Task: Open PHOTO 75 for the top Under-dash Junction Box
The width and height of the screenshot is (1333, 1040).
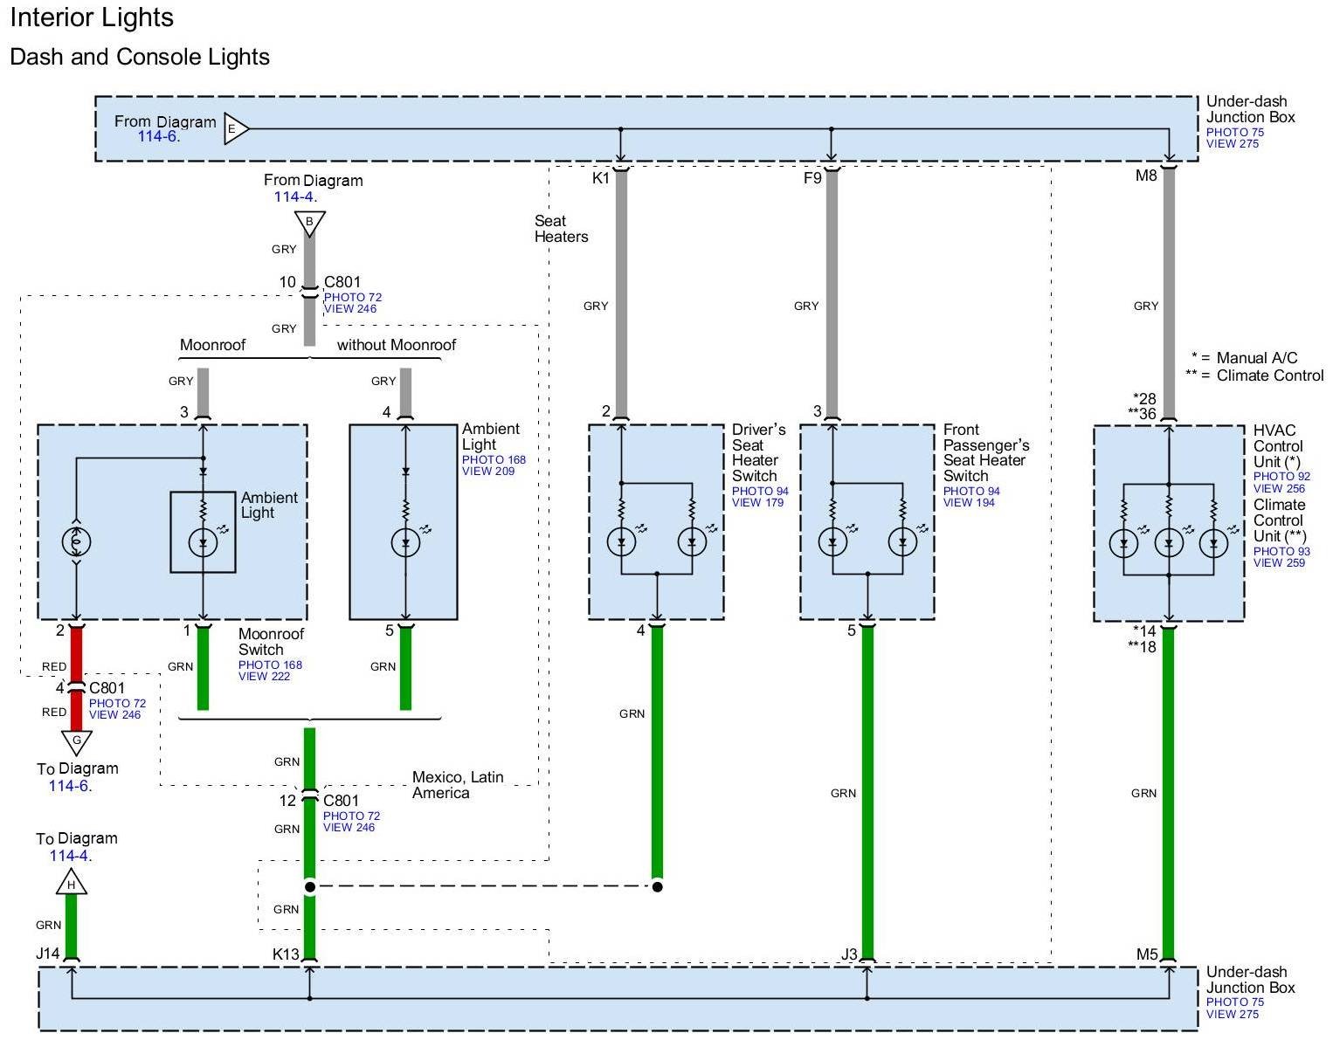Action: pos(1235,133)
